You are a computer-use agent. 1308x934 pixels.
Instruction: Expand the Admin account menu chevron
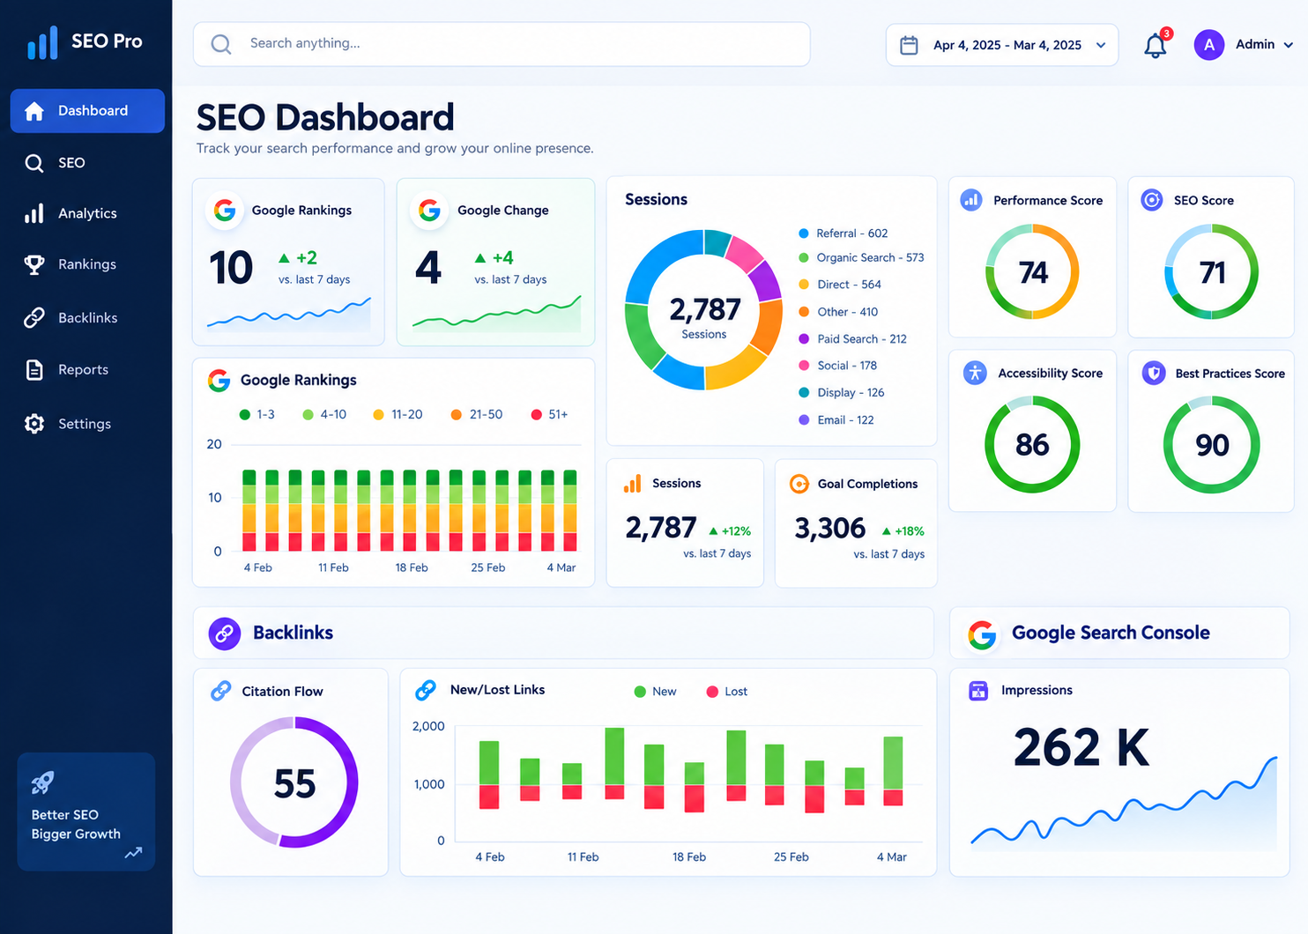[x=1289, y=45]
